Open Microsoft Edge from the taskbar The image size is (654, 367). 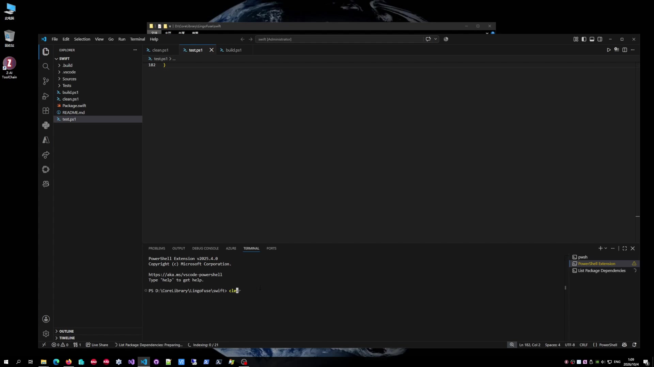pos(56,362)
